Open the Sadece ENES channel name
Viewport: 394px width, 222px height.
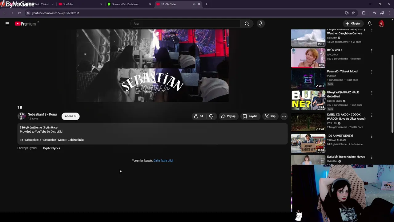coord(335,101)
